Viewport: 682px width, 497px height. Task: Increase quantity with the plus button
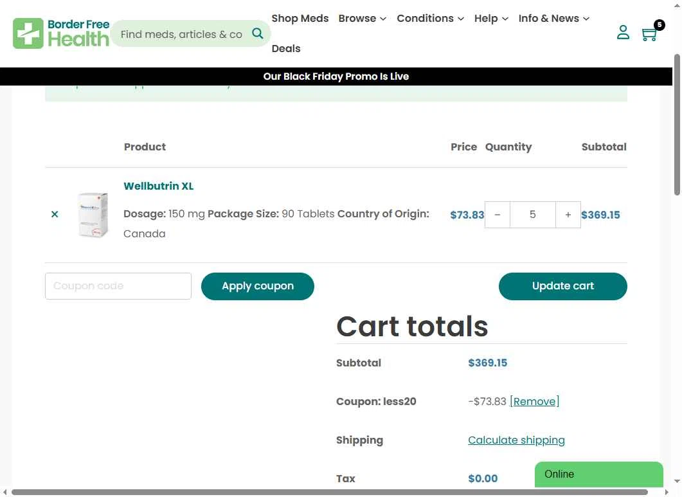568,215
